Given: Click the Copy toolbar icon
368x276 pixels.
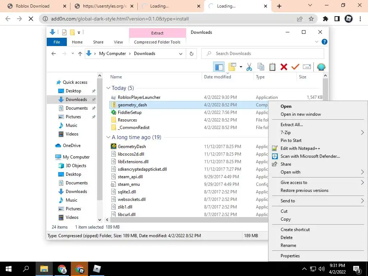Looking at the screenshot, I should pos(261,67).
